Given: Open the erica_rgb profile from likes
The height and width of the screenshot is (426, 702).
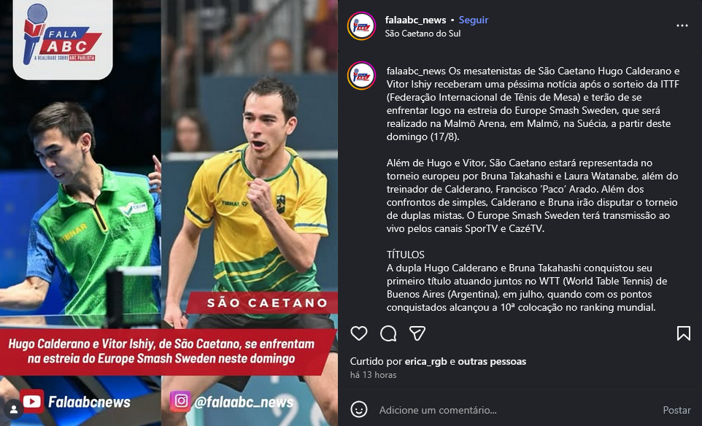Looking at the screenshot, I should 425,362.
